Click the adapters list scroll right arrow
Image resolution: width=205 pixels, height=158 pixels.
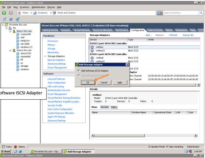pos(198,85)
